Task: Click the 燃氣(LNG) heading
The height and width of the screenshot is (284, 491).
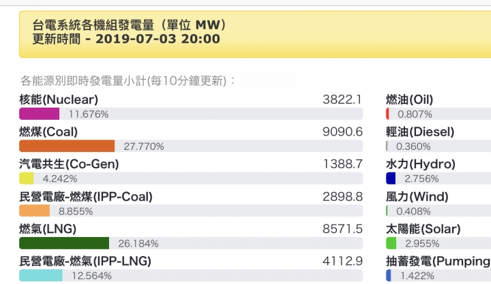Action: [x=48, y=229]
